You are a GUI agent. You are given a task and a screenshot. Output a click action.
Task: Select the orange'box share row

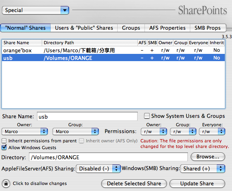(x=113, y=50)
